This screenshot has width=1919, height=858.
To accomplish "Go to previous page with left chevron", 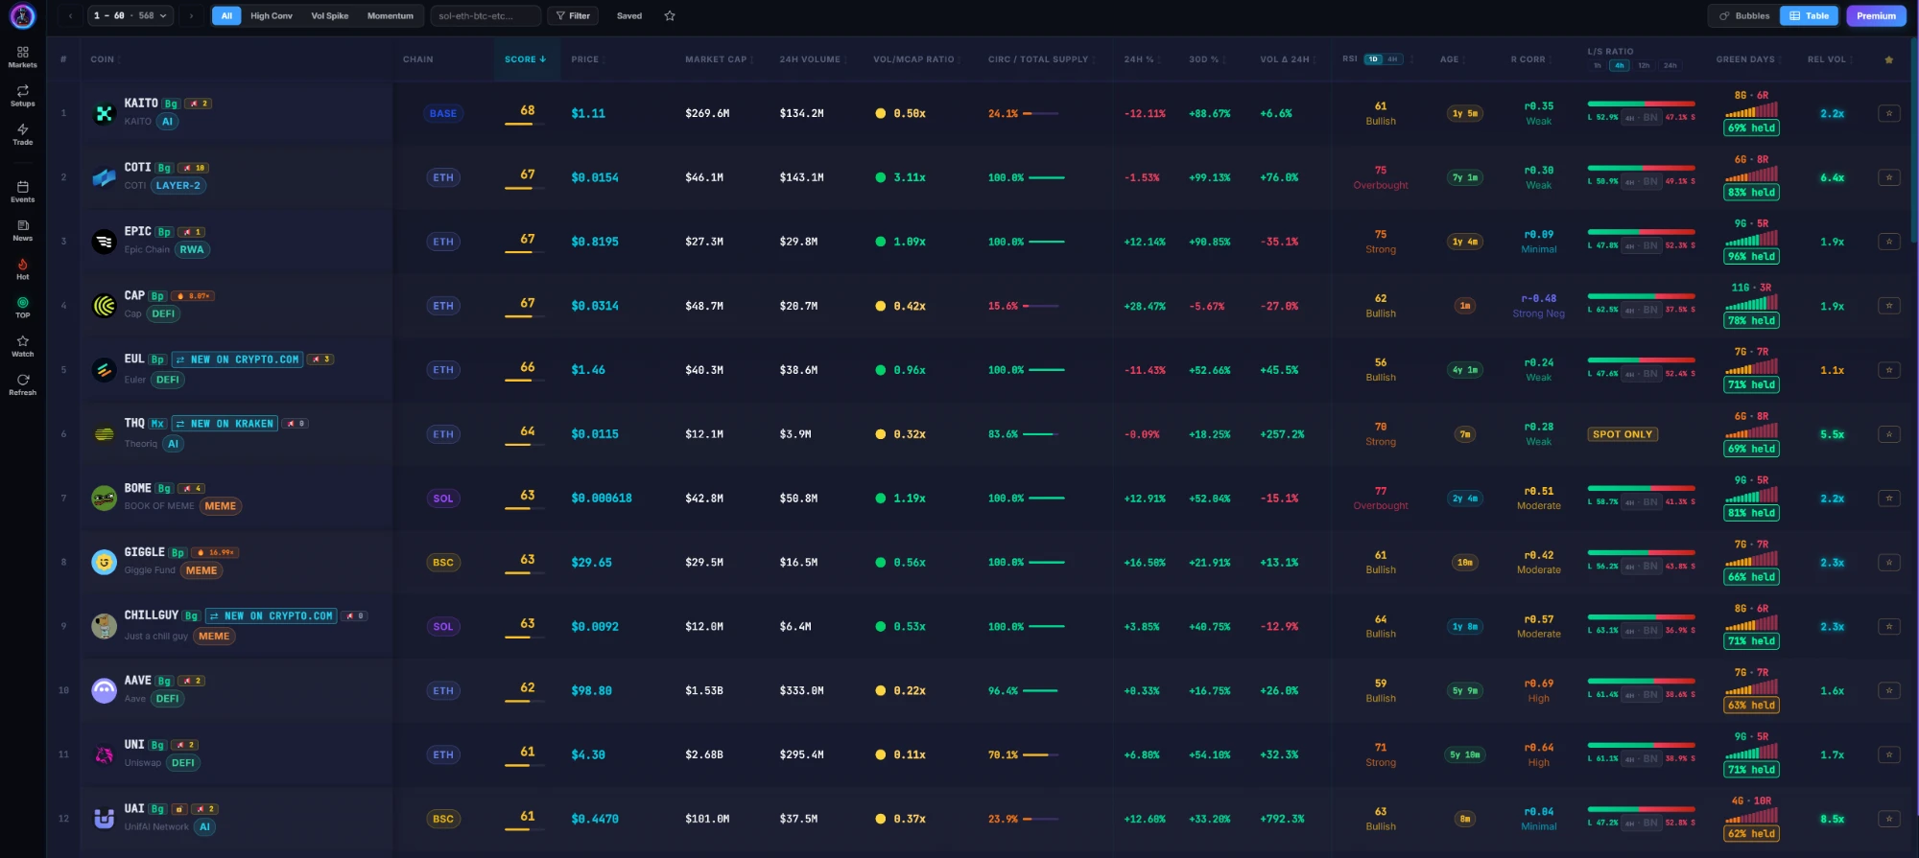I will pyautogui.click(x=70, y=15).
